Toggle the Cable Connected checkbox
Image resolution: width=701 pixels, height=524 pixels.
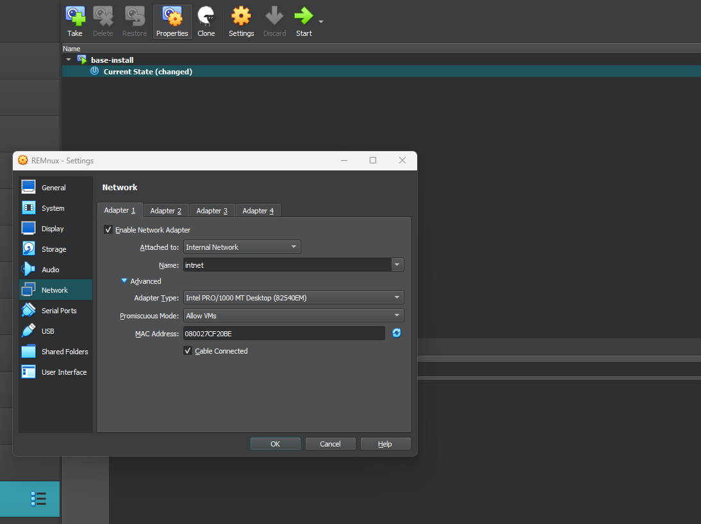tap(188, 351)
